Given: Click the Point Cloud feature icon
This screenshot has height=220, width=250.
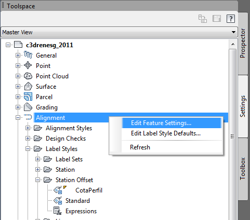Looking at the screenshot, I should point(28,76).
